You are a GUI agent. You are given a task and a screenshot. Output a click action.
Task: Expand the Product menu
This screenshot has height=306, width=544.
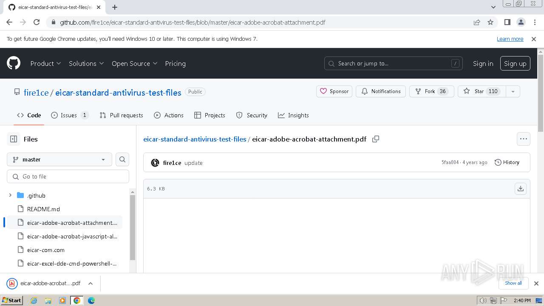pyautogui.click(x=45, y=63)
